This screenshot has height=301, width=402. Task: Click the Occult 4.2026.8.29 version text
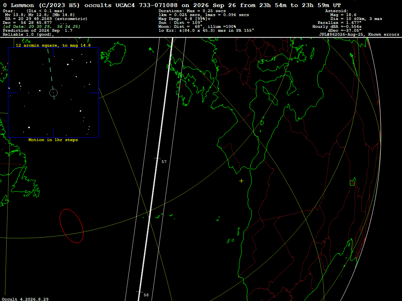[x=25, y=299]
